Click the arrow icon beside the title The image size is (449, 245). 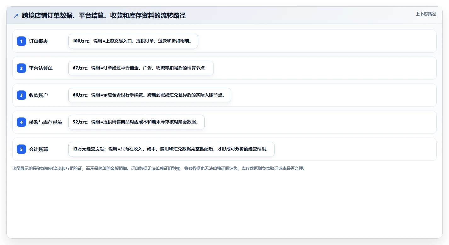pyautogui.click(x=16, y=16)
